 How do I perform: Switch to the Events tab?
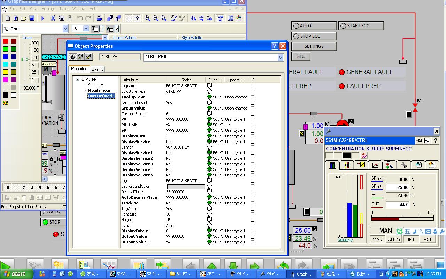pyautogui.click(x=97, y=69)
